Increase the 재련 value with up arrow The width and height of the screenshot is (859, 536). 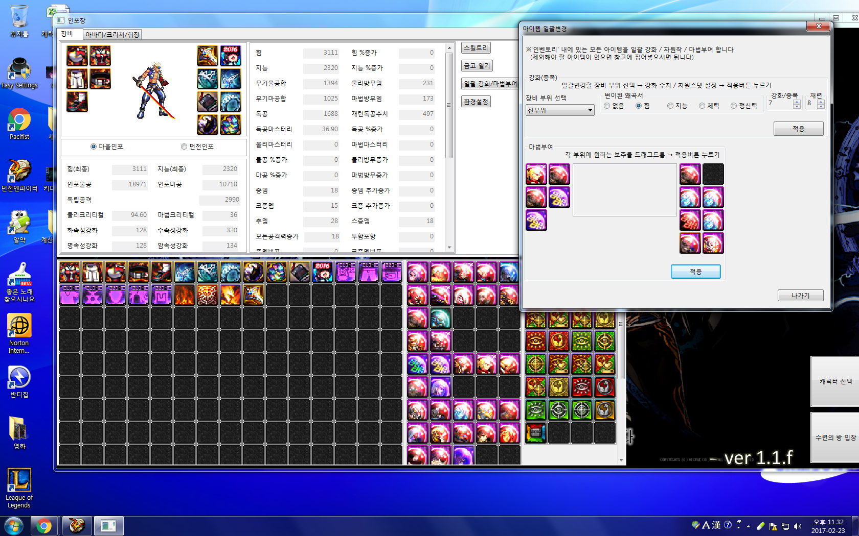(x=821, y=102)
